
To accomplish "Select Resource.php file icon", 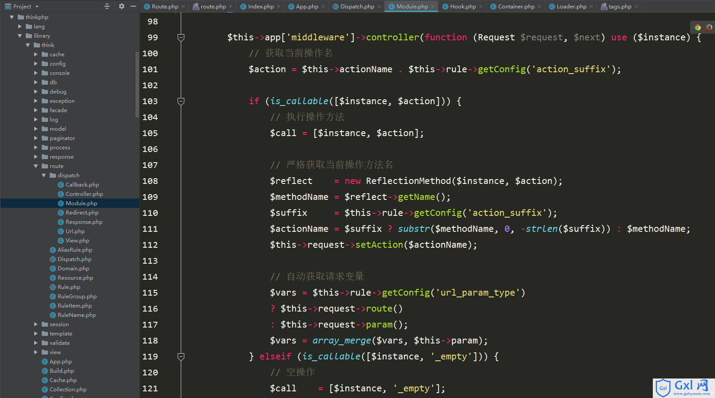I will click(53, 278).
